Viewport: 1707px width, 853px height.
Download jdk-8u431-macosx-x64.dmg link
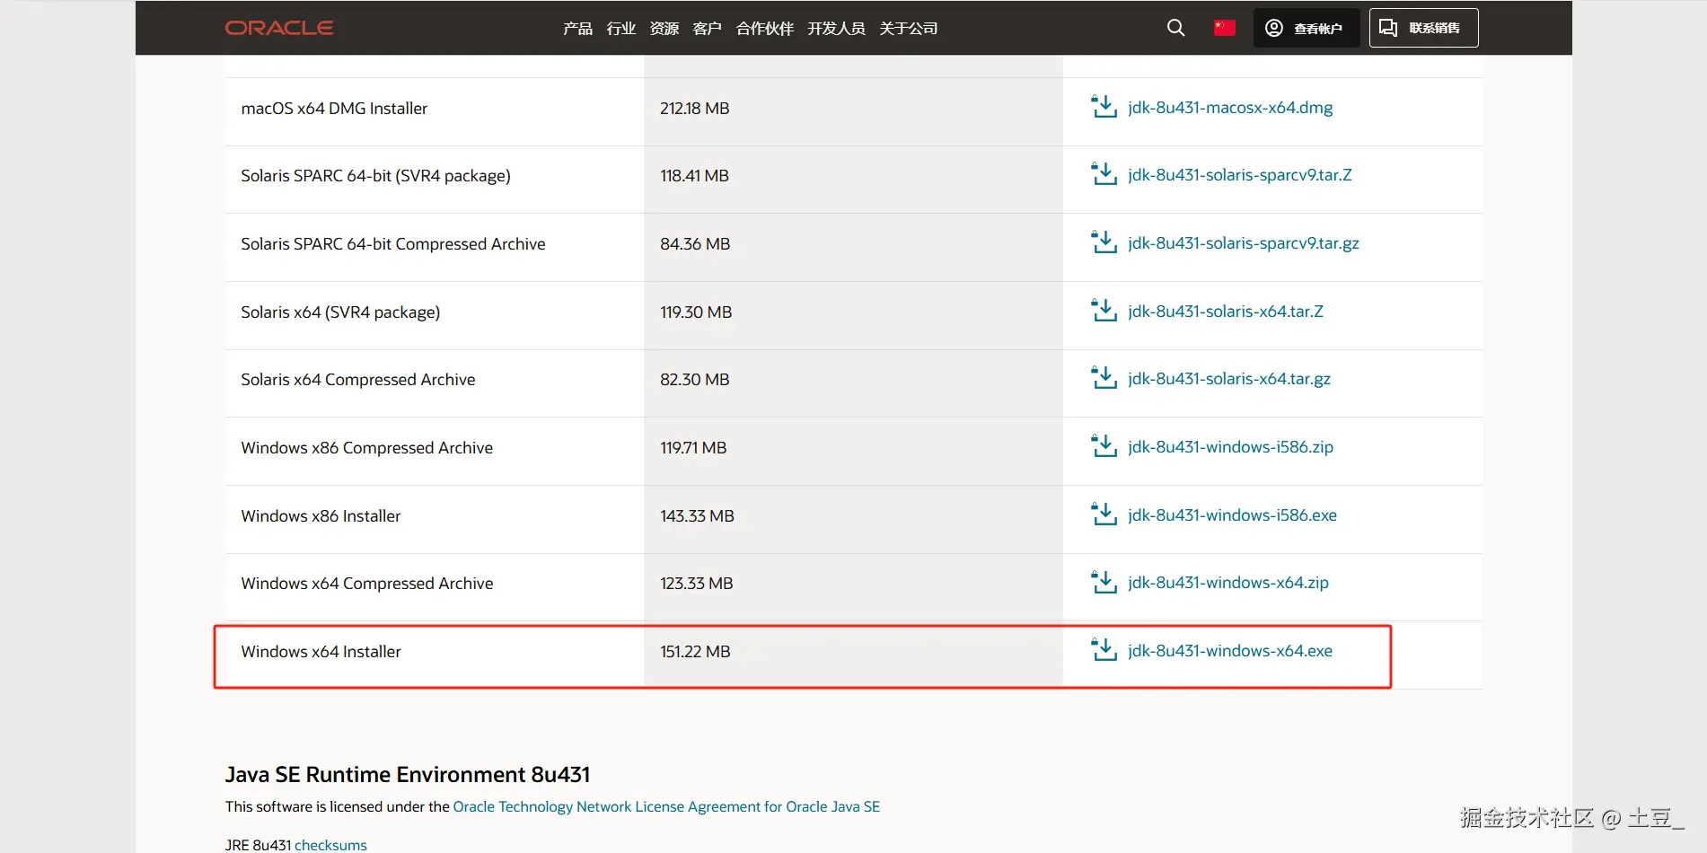1230,108
